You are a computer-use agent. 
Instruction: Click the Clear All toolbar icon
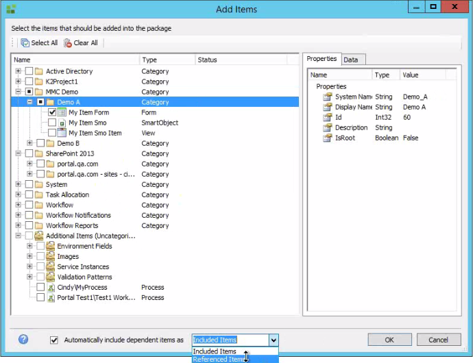[x=68, y=42]
